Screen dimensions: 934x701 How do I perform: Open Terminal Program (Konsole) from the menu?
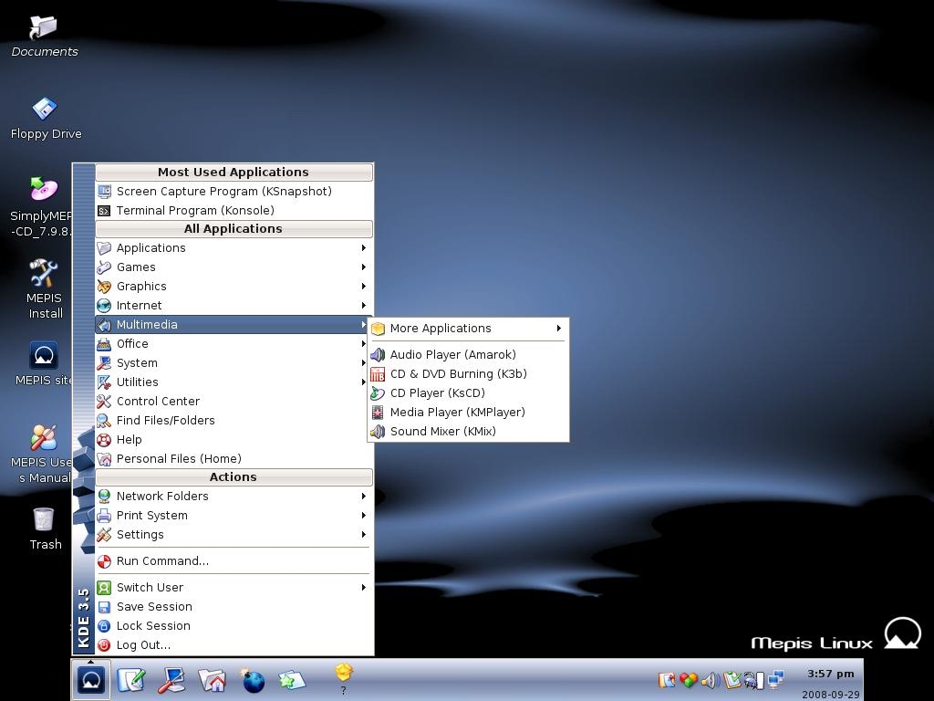click(234, 211)
